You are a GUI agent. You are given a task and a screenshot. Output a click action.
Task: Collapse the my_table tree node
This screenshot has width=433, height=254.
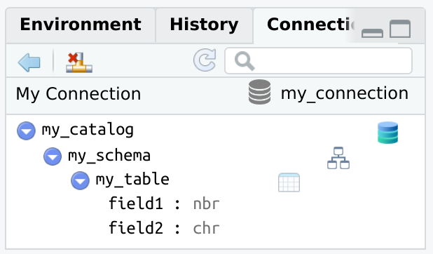click(80, 180)
